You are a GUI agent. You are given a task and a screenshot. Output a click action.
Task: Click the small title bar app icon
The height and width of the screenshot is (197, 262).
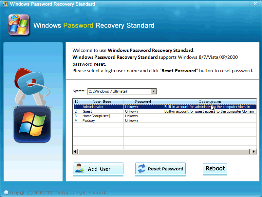[5, 4]
